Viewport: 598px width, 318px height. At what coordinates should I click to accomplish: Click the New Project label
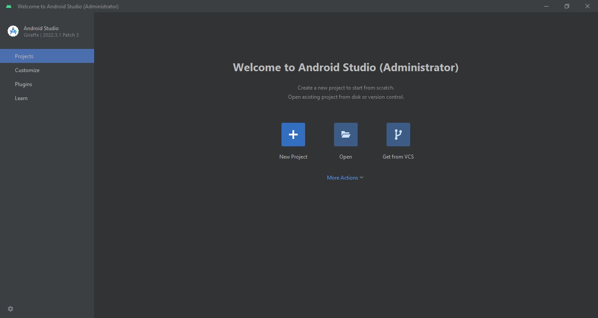tap(293, 157)
